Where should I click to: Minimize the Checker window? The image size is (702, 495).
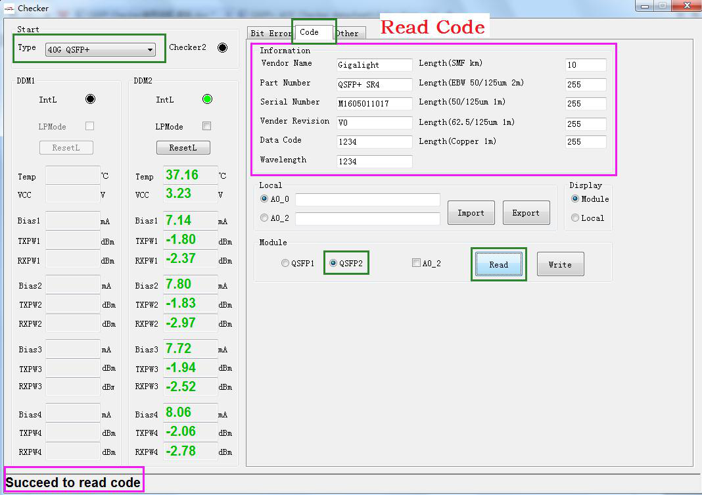click(645, 6)
